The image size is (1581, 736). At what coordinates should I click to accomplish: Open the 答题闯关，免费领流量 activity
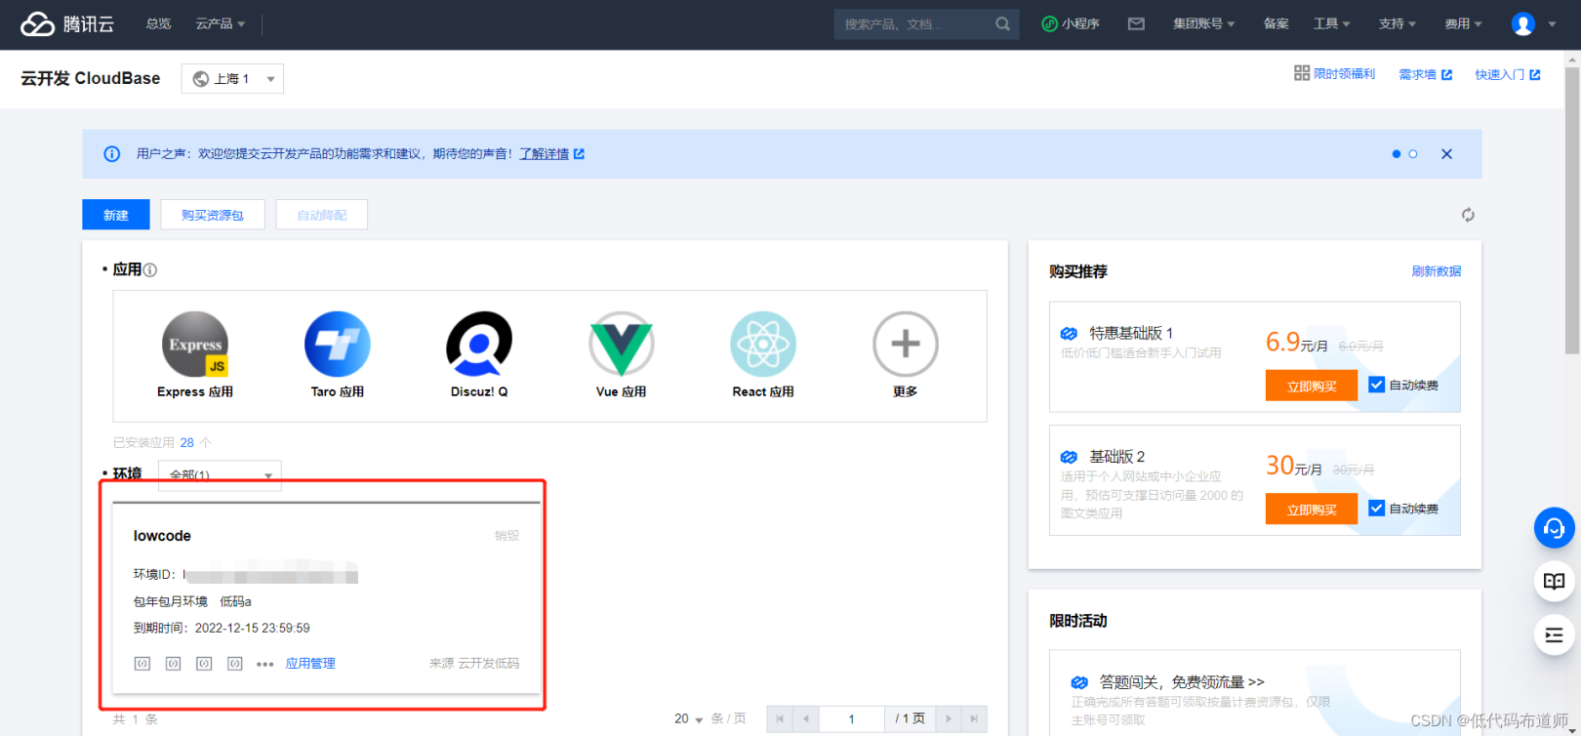click(x=1181, y=682)
